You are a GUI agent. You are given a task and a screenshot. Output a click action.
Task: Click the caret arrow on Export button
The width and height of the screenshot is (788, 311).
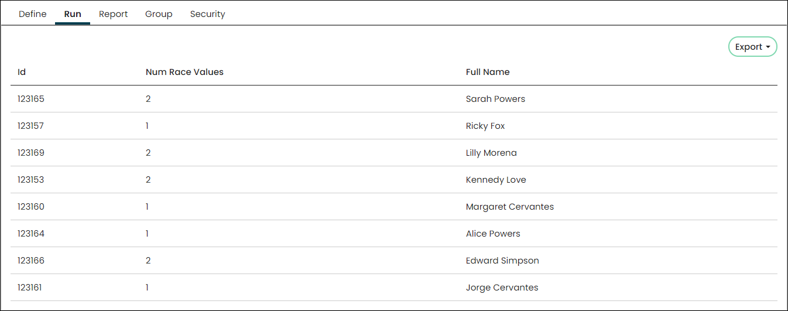tap(768, 47)
